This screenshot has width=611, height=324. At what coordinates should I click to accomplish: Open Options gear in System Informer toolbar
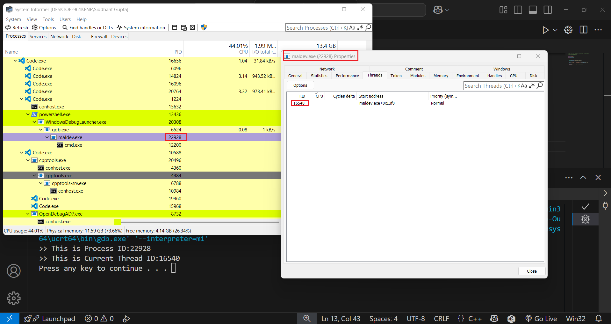[44, 27]
